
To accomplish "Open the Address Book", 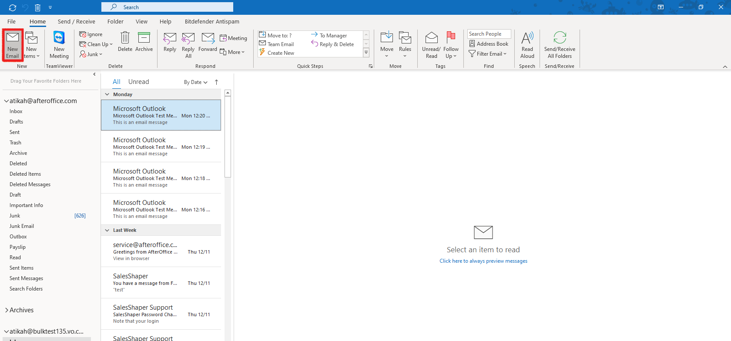I will [489, 44].
